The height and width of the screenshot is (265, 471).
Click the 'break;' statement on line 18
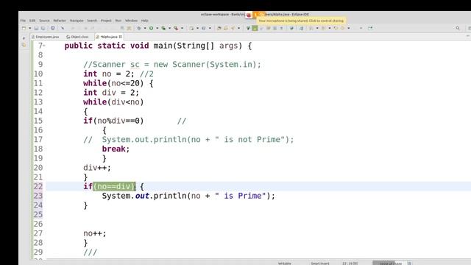click(x=116, y=149)
